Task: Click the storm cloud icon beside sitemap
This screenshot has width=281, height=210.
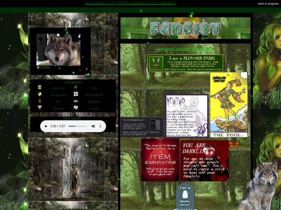Action: click(x=40, y=107)
